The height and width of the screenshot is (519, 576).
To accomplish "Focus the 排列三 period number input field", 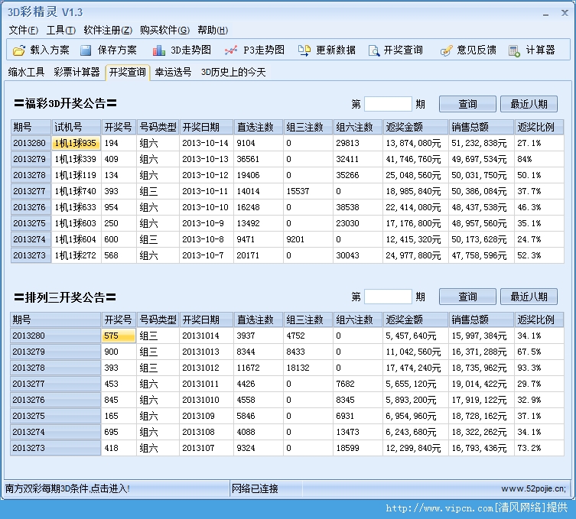I will (388, 297).
